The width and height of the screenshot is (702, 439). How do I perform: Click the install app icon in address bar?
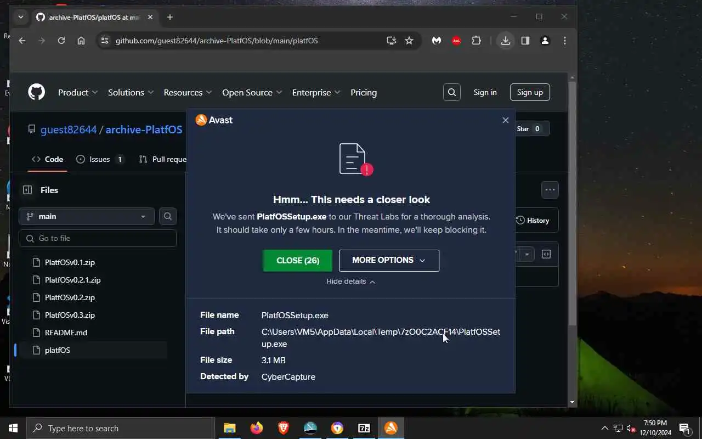click(x=391, y=41)
